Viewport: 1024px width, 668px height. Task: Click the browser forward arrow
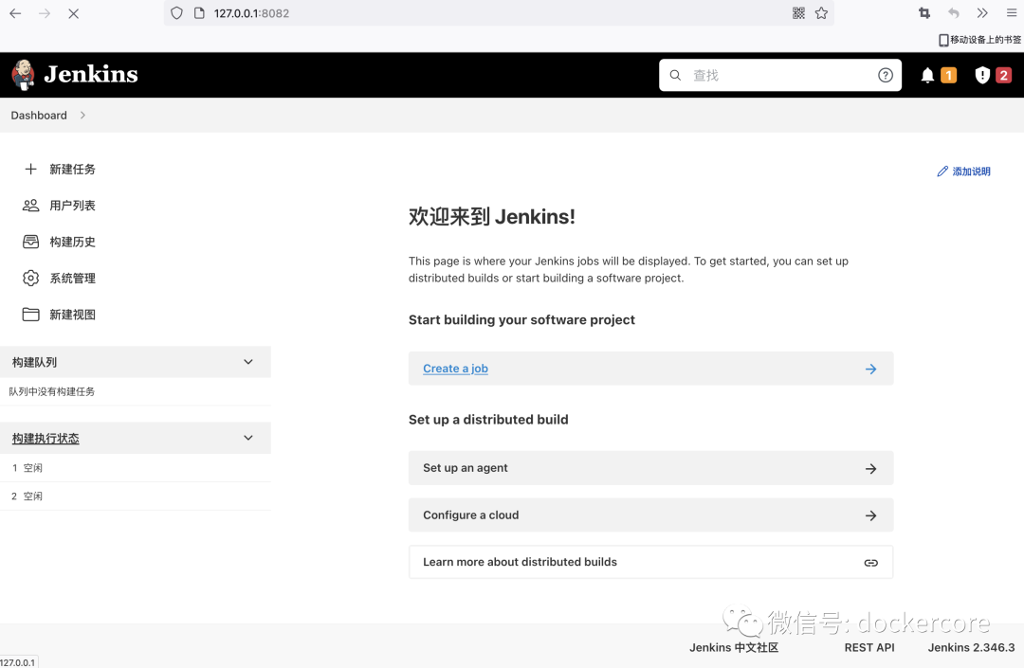tap(45, 13)
